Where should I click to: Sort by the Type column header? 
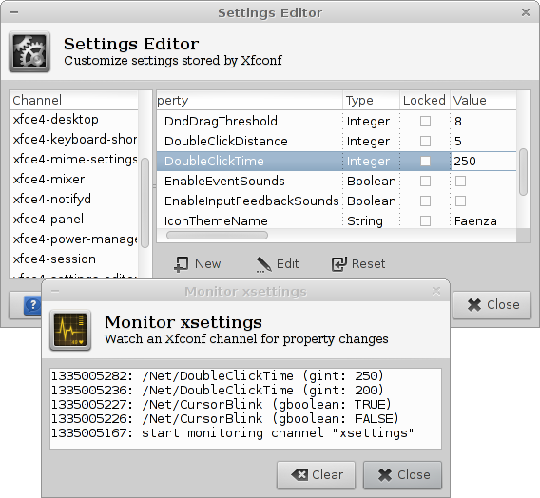pos(371,101)
